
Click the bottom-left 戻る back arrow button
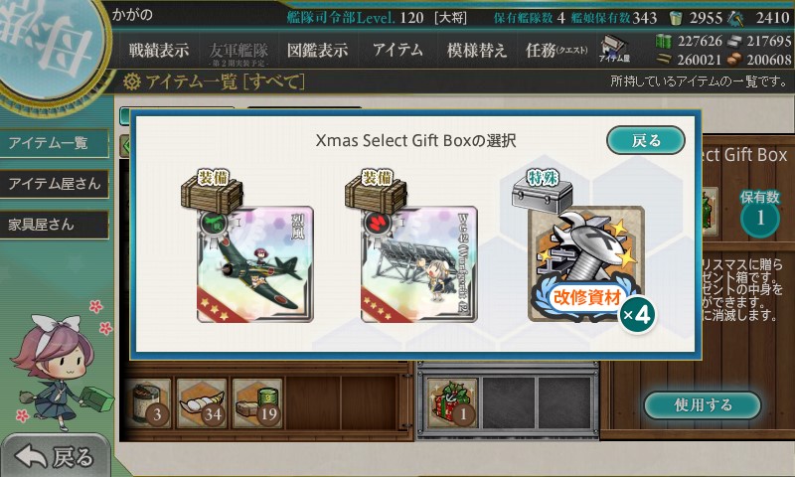pos(55,457)
